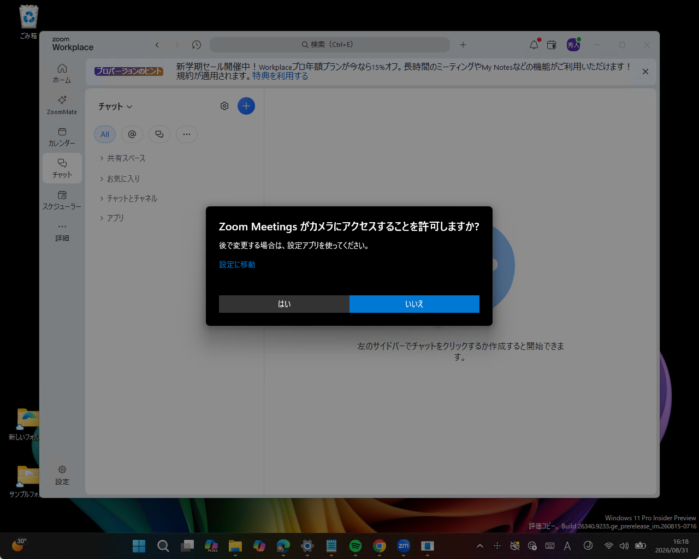Select the サンプルフォルダ desktop folder
699x559 pixels.
(25, 481)
